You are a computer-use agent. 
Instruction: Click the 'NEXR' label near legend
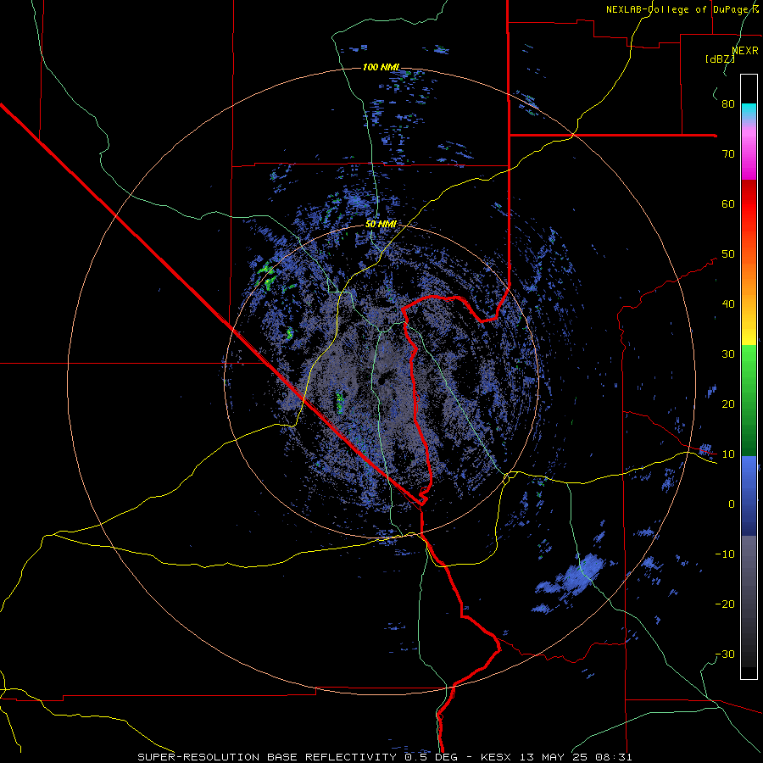(745, 51)
